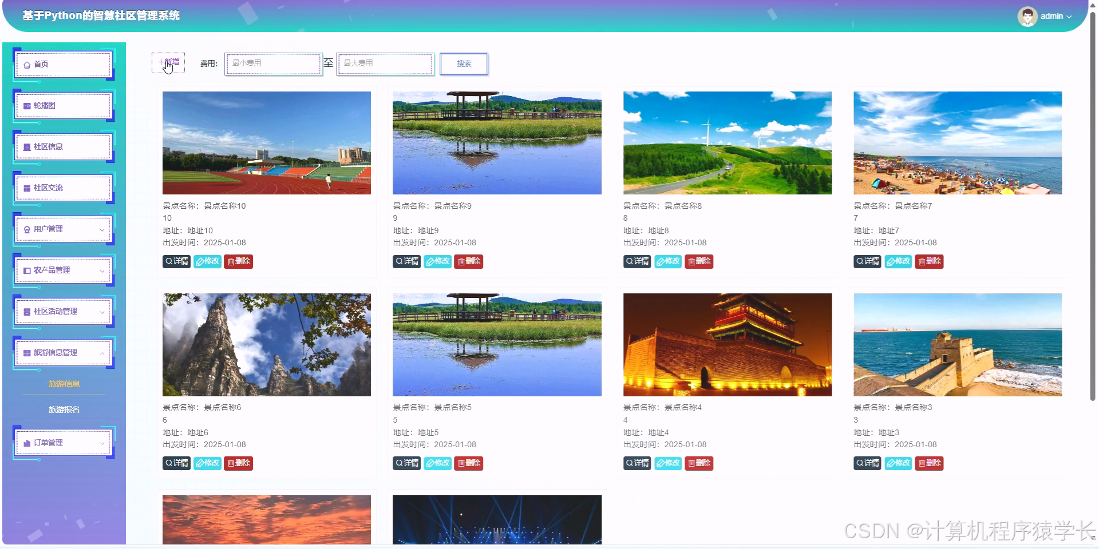
Task: Collapse the 旅游信息管理 submenu chevron
Action: (x=102, y=353)
